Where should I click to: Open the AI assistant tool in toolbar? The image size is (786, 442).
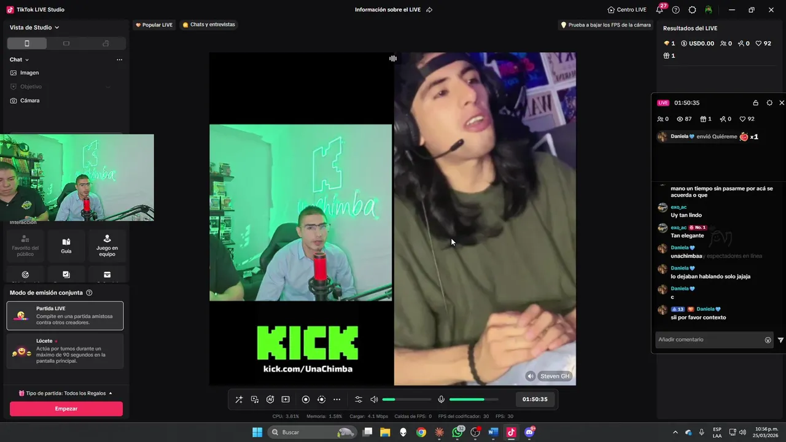tap(270, 400)
